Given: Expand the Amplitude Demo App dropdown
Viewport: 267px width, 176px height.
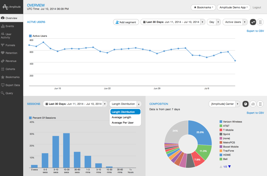Looking at the screenshot, I should [x=234, y=8].
